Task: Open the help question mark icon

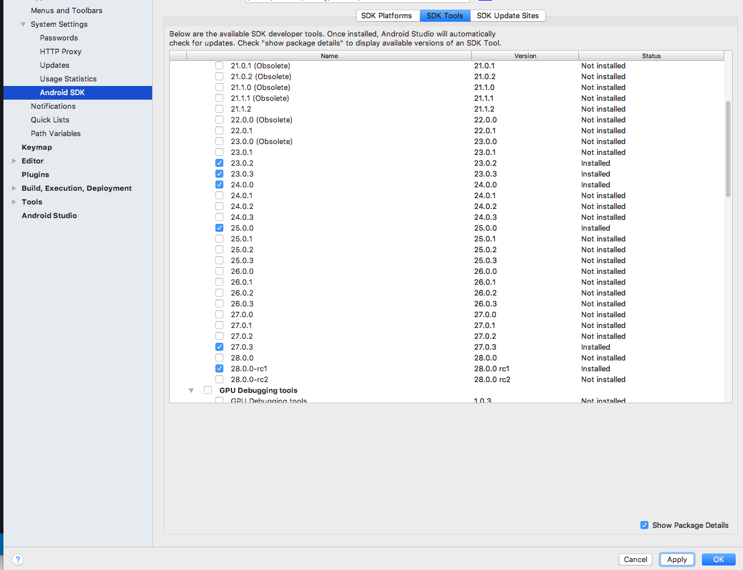Action: click(x=18, y=559)
